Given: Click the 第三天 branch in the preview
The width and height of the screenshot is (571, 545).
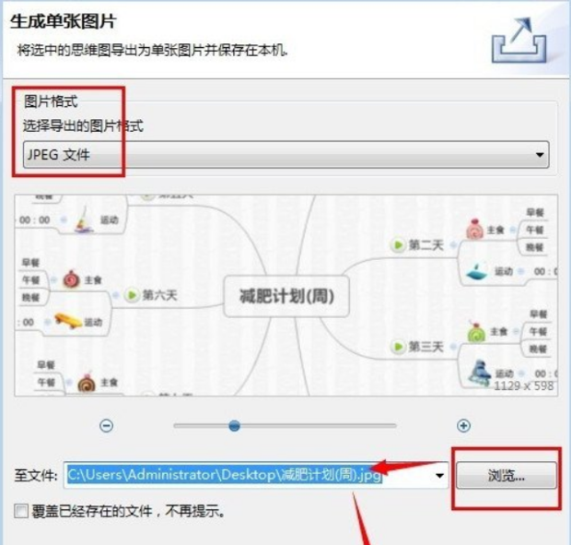Looking at the screenshot, I should pos(426,347).
